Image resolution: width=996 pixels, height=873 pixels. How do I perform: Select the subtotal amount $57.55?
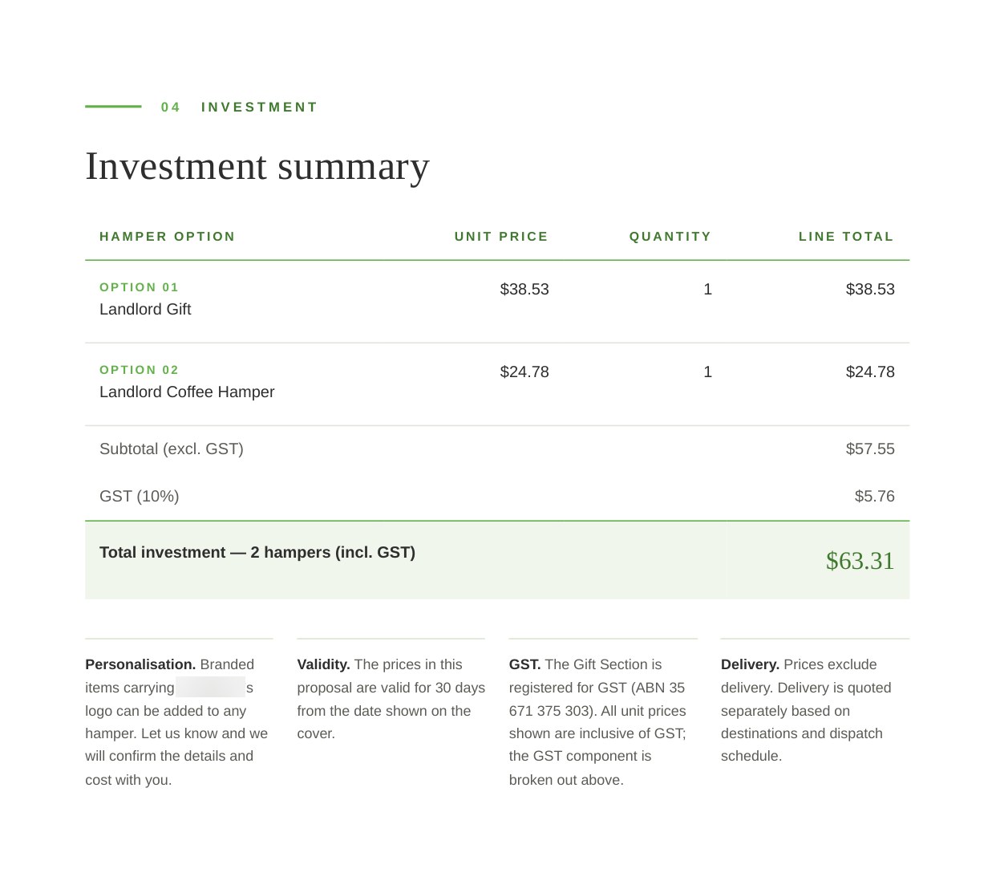pos(870,449)
